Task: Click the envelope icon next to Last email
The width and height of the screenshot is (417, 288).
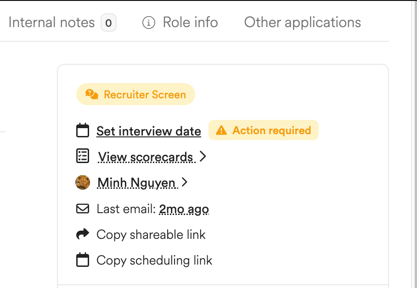Action: pos(83,209)
